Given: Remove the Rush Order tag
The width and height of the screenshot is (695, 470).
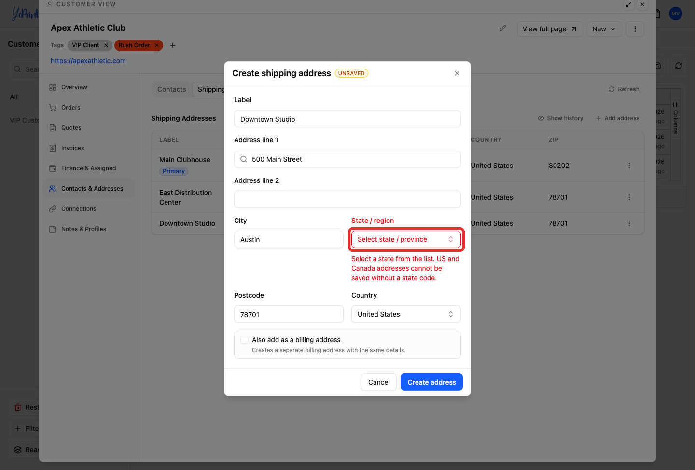Looking at the screenshot, I should pyautogui.click(x=157, y=45).
